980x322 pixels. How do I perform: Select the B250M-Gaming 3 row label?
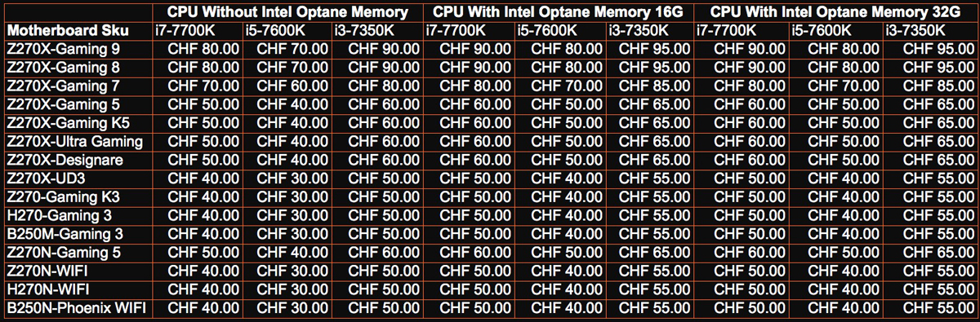[x=63, y=234]
